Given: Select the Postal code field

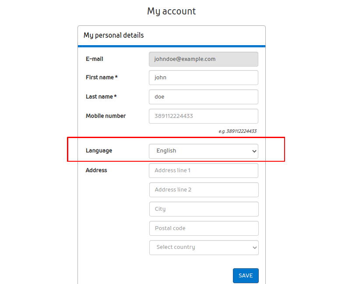Looking at the screenshot, I should coord(203,228).
